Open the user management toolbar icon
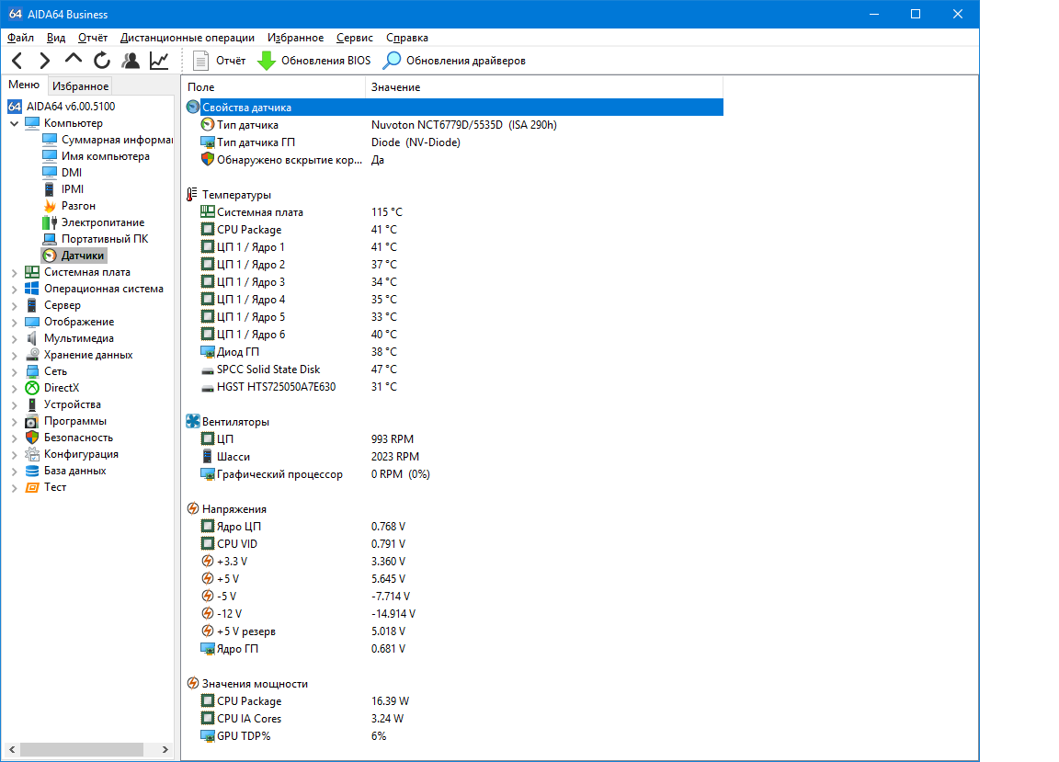 point(131,61)
